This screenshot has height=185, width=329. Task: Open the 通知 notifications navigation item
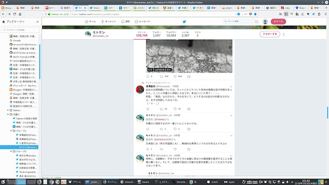[x=125, y=22]
